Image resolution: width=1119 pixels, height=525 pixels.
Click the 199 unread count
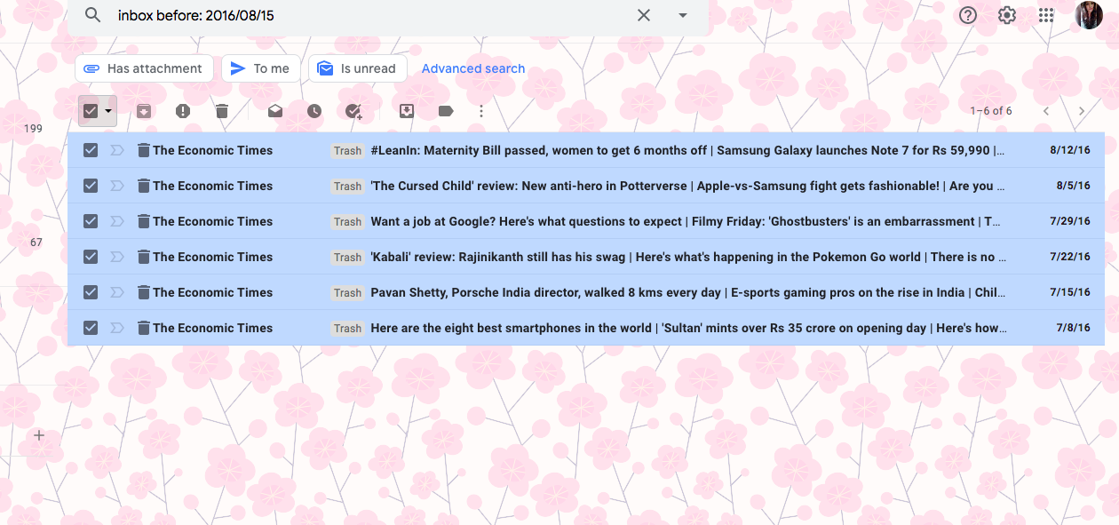33,129
